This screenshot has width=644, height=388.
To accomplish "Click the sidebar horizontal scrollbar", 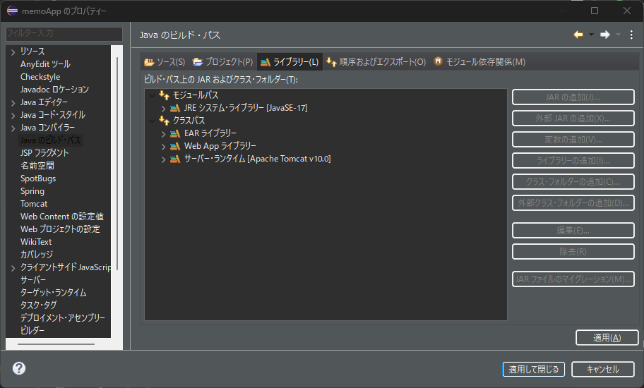I will tap(56, 344).
